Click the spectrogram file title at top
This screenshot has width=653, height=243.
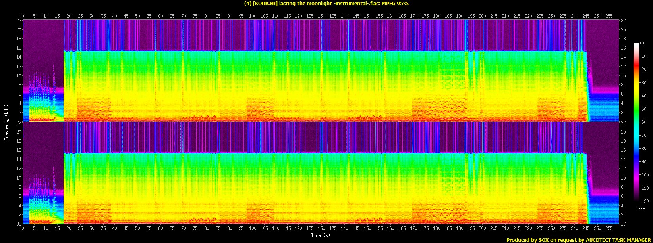(x=326, y=4)
